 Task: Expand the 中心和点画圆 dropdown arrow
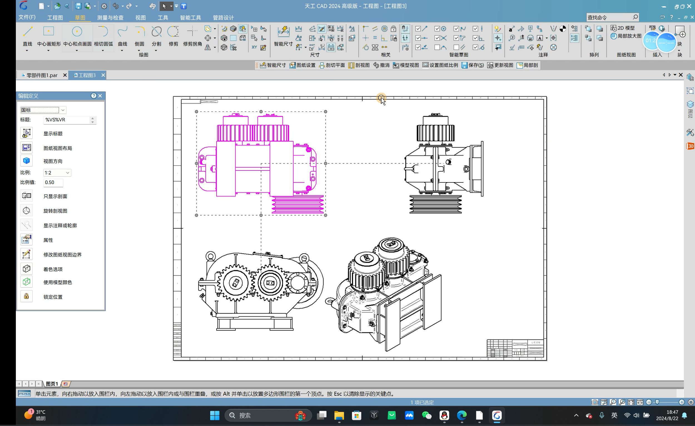click(77, 51)
